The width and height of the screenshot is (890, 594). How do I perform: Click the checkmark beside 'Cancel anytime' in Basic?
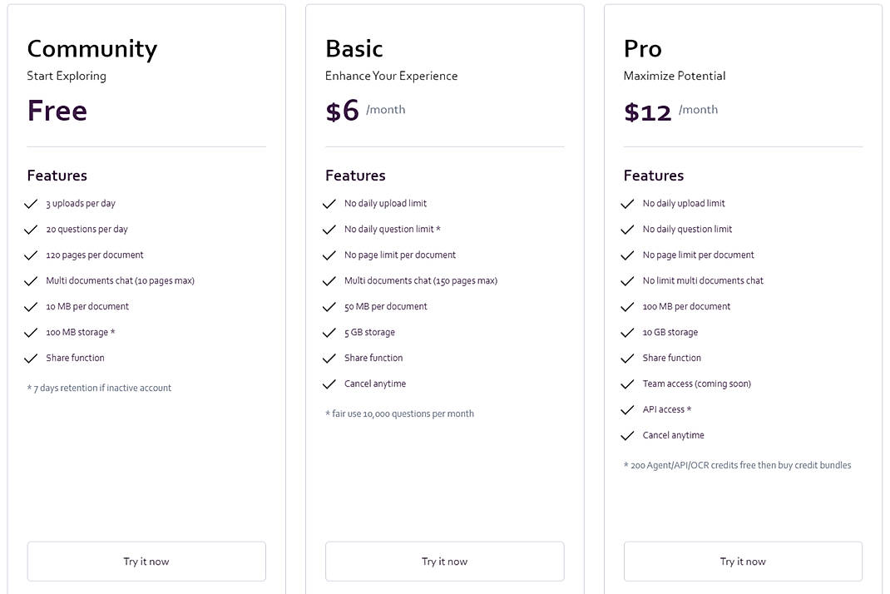329,384
